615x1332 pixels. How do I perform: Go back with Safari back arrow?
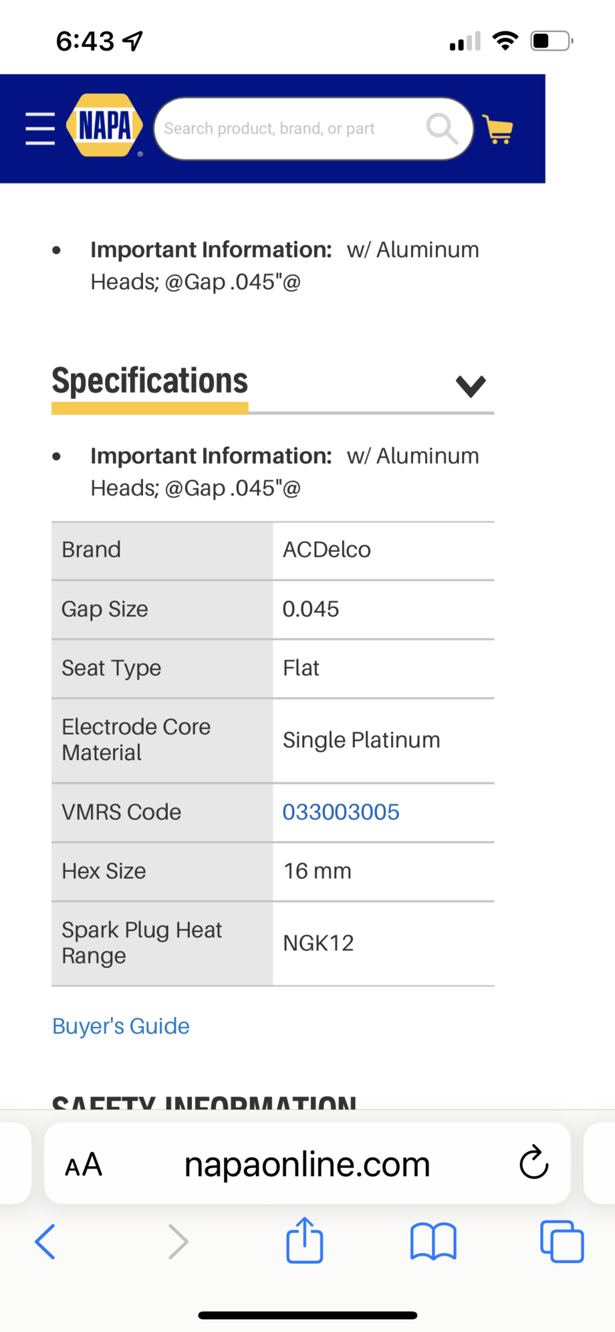45,1242
